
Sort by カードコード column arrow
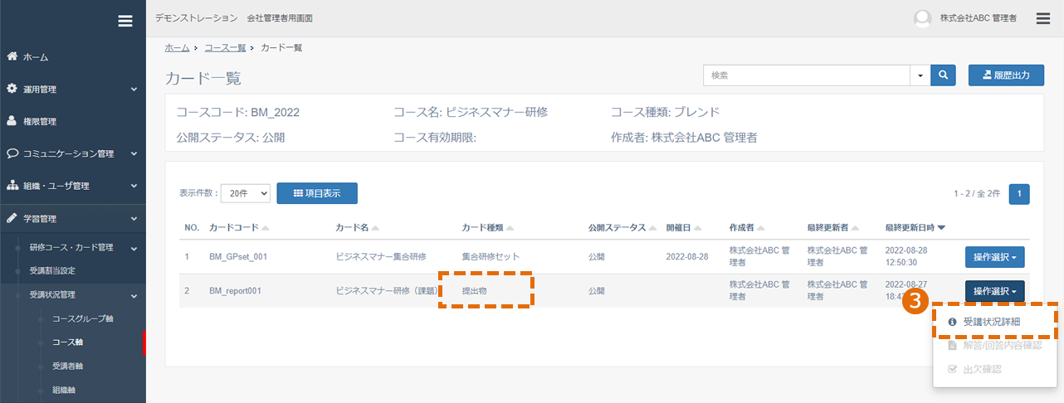click(266, 227)
